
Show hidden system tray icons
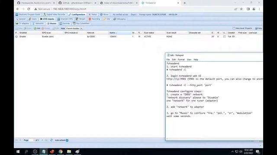click(x=232, y=152)
